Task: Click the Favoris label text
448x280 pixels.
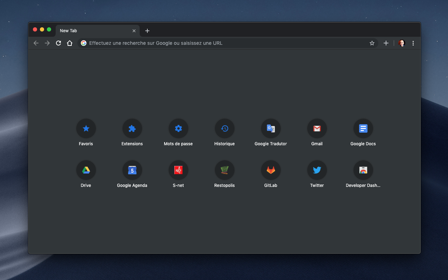Action: [x=86, y=144]
